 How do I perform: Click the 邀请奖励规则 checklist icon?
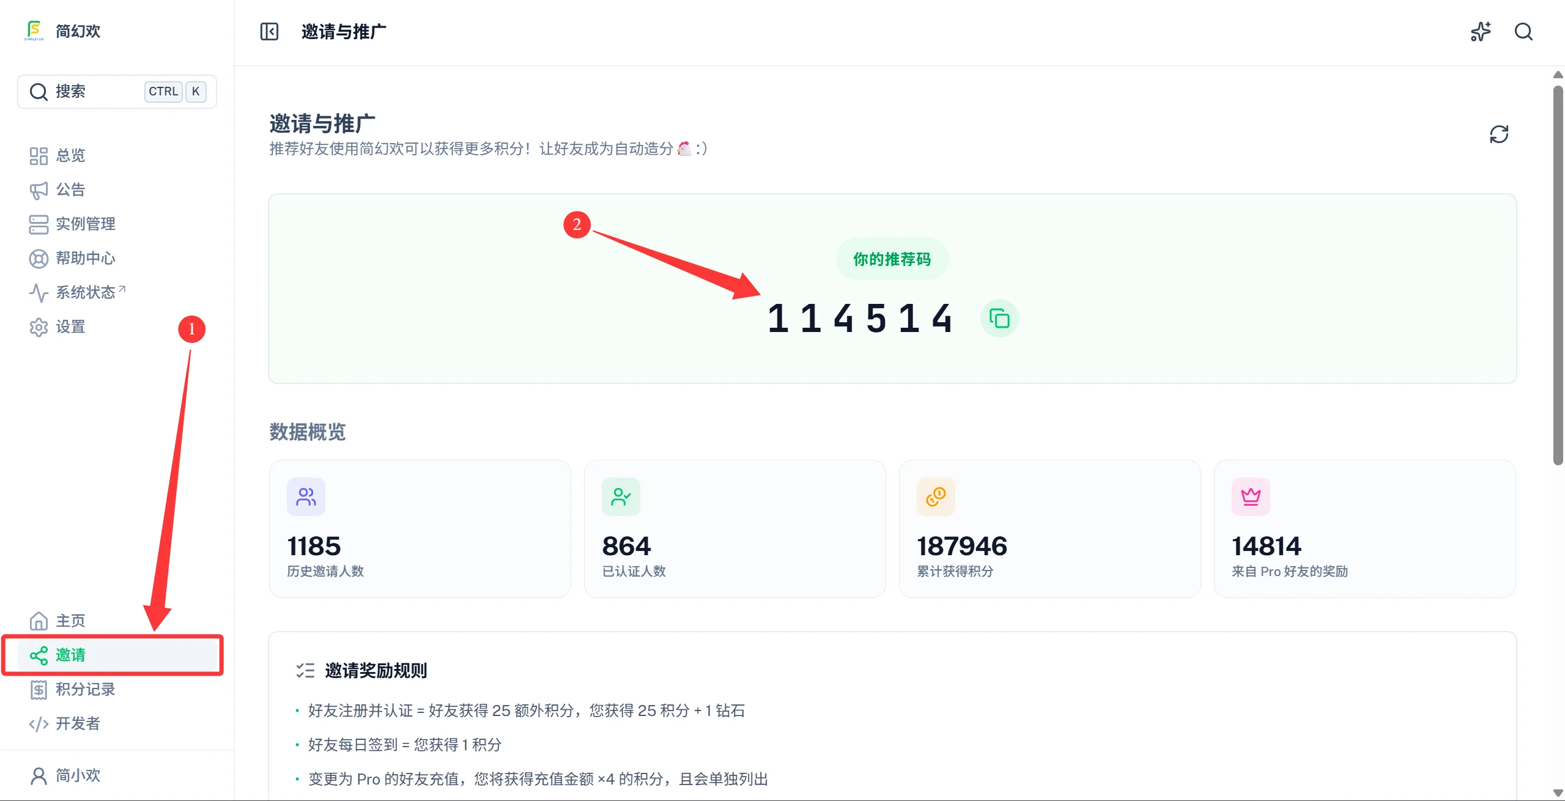click(305, 671)
